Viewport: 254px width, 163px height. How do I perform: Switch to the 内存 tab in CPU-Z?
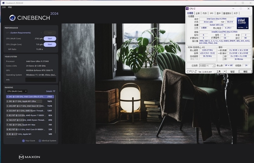point(204,13)
